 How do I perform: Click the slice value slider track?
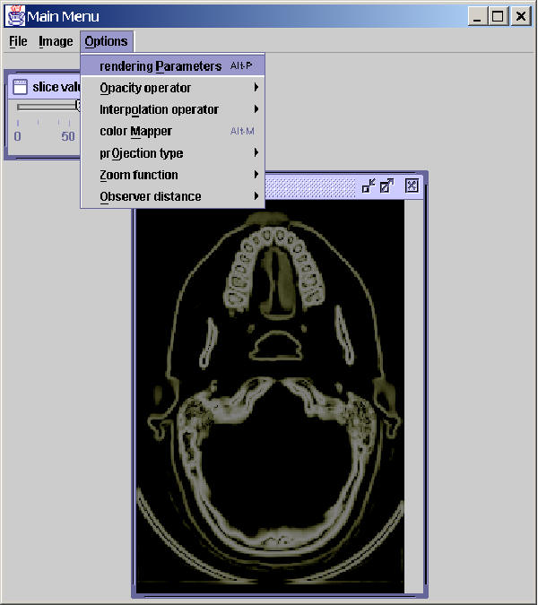tap(45, 106)
